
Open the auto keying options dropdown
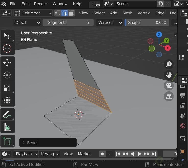[109, 154]
